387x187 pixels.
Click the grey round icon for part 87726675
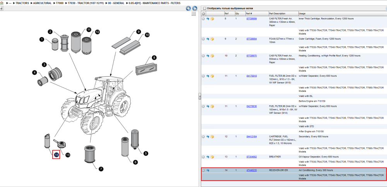pos(203,56)
